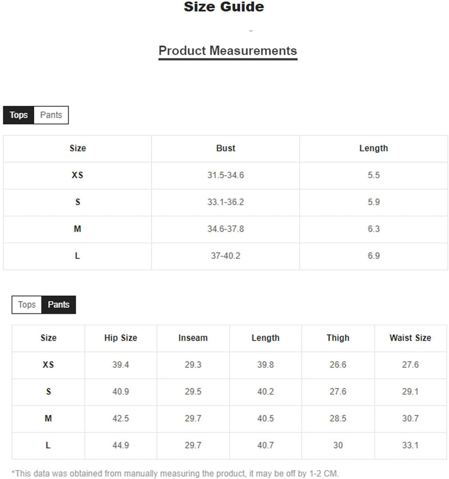Click the L row hip value 44.9
This screenshot has height=479, width=449.
pos(121,445)
